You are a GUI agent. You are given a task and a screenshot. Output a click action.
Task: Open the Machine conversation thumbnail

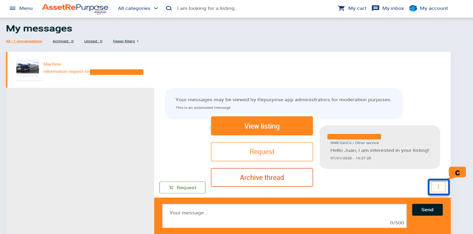[28, 66]
